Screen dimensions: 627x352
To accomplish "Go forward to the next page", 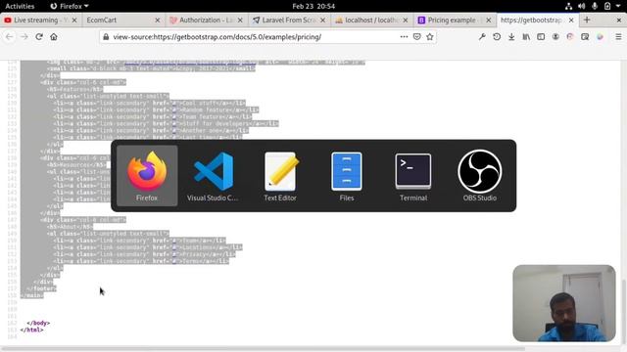I will [24, 37].
